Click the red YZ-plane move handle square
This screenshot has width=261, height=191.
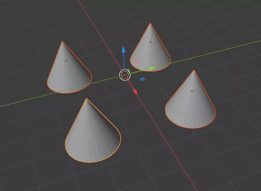click(137, 61)
